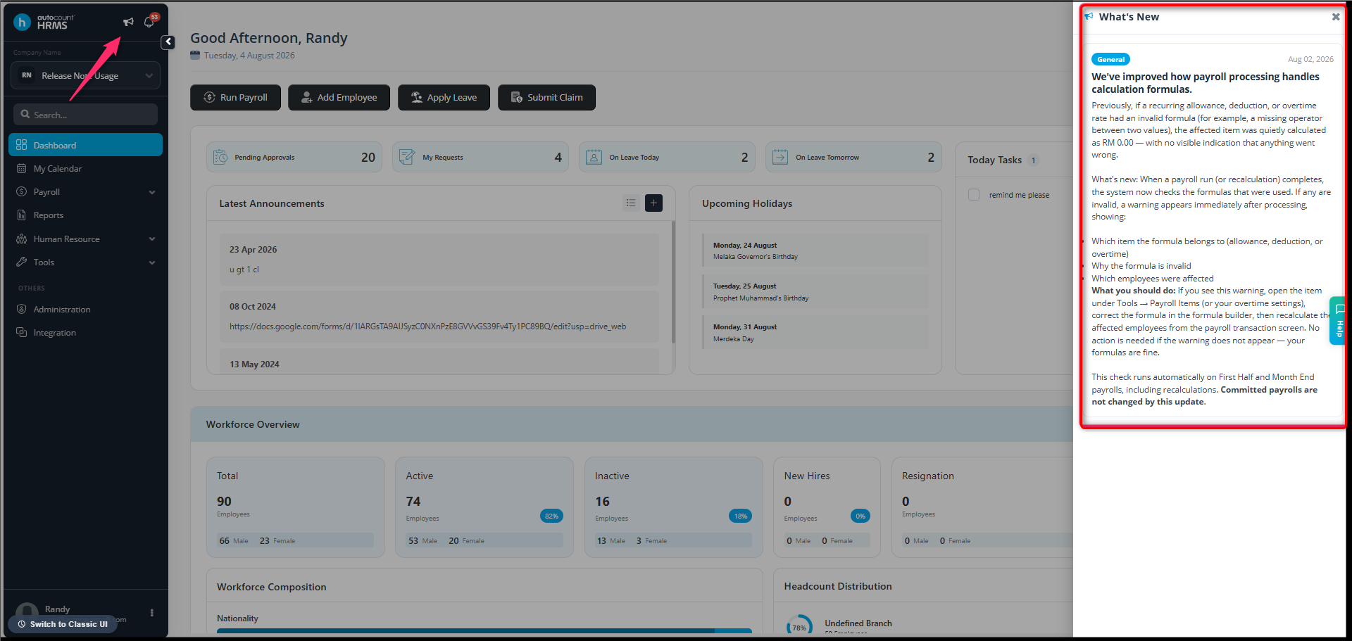Go to Dashboard in the sidebar
This screenshot has width=1352, height=641.
(x=85, y=145)
